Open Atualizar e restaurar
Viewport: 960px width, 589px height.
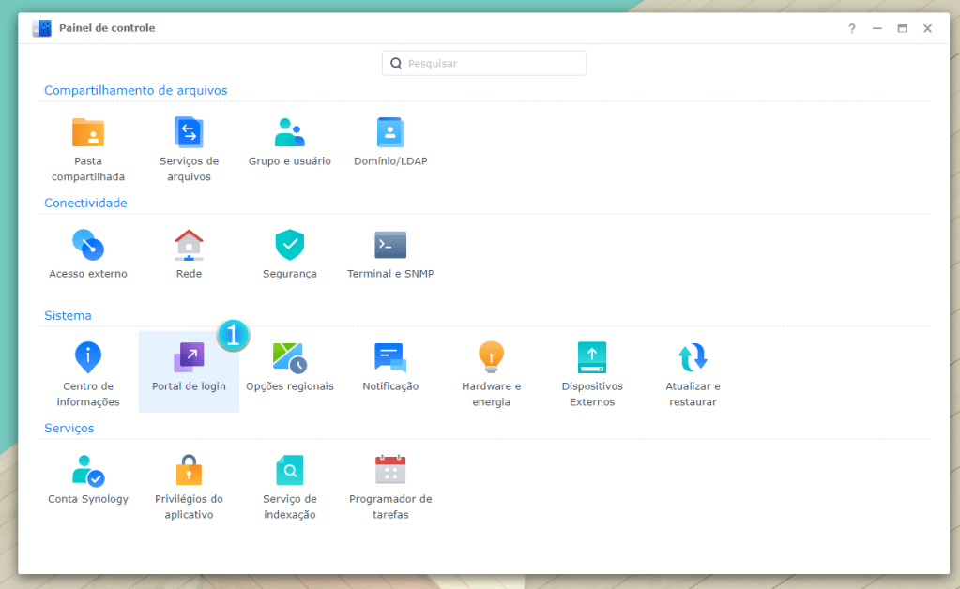[x=693, y=358]
